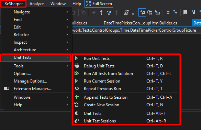201x130 pixels.
Task: Choose Run Current Session
Action: tap(126, 81)
